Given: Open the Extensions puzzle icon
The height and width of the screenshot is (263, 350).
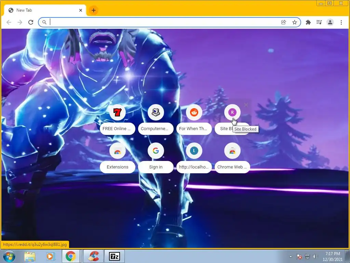Looking at the screenshot, I should coord(308,22).
